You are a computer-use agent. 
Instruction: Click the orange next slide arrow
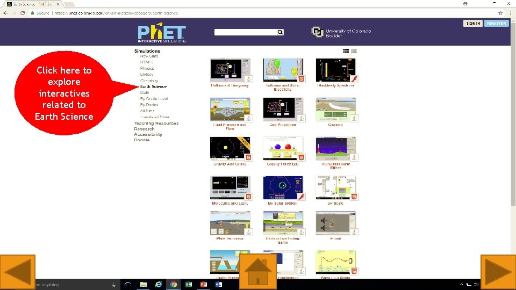pyautogui.click(x=498, y=272)
